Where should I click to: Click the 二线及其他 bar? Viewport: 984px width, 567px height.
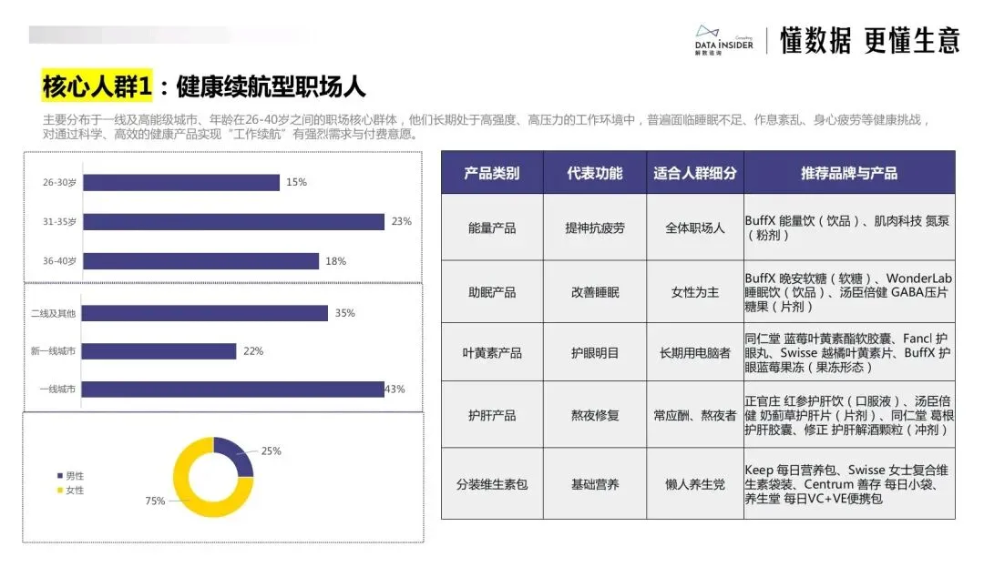coord(205,313)
